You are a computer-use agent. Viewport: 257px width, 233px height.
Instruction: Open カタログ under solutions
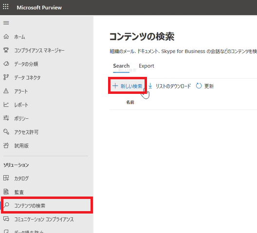[21, 178]
